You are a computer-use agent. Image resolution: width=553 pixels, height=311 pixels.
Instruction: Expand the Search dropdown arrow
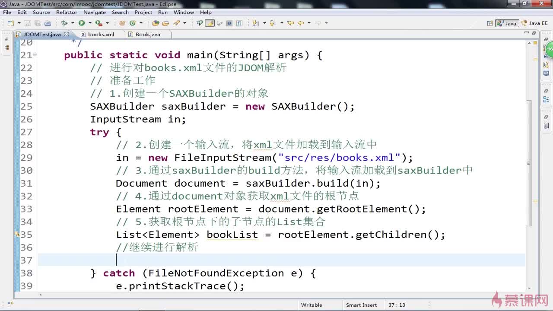point(184,23)
